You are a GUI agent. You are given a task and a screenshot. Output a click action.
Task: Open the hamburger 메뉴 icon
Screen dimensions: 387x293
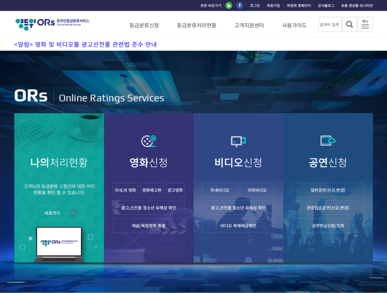click(365, 24)
